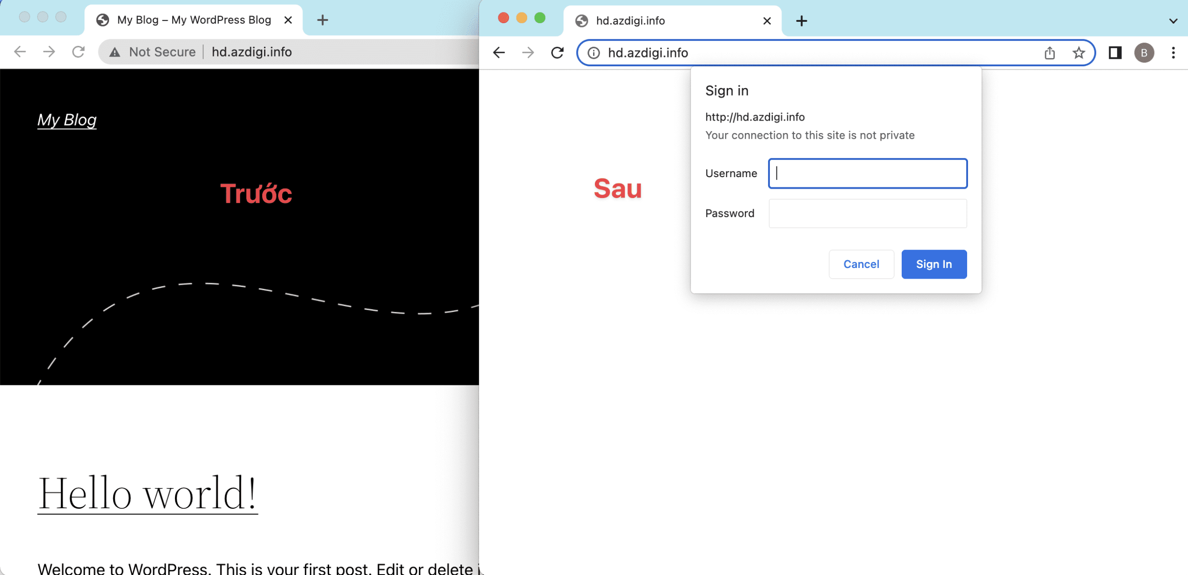Viewport: 1188px width, 575px height.
Task: Select the hd.azdigi.info tab
Action: point(650,20)
